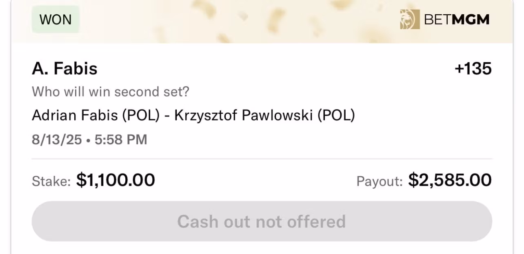Image resolution: width=524 pixels, height=254 pixels.
Task: Click the dash between the player names
Action: [167, 116]
